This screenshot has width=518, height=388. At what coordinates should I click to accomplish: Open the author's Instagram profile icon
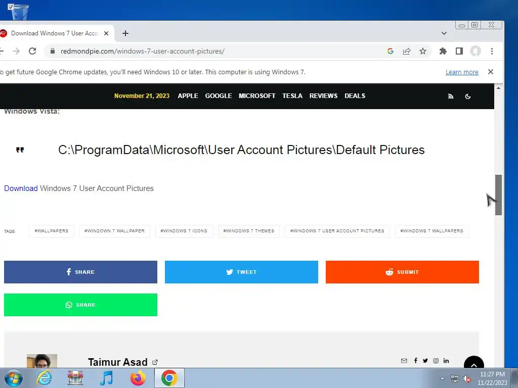click(436, 361)
